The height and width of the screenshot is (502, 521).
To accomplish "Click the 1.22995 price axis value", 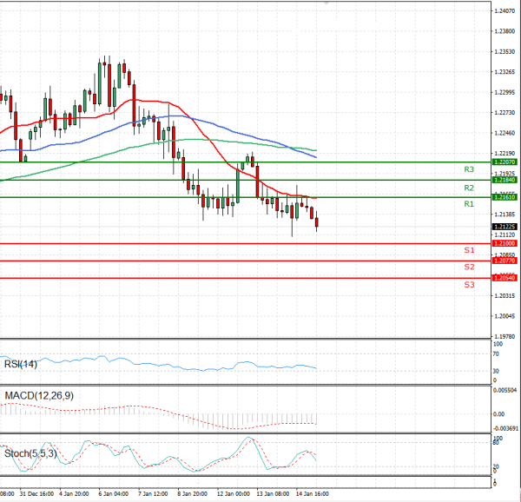I will point(505,92).
